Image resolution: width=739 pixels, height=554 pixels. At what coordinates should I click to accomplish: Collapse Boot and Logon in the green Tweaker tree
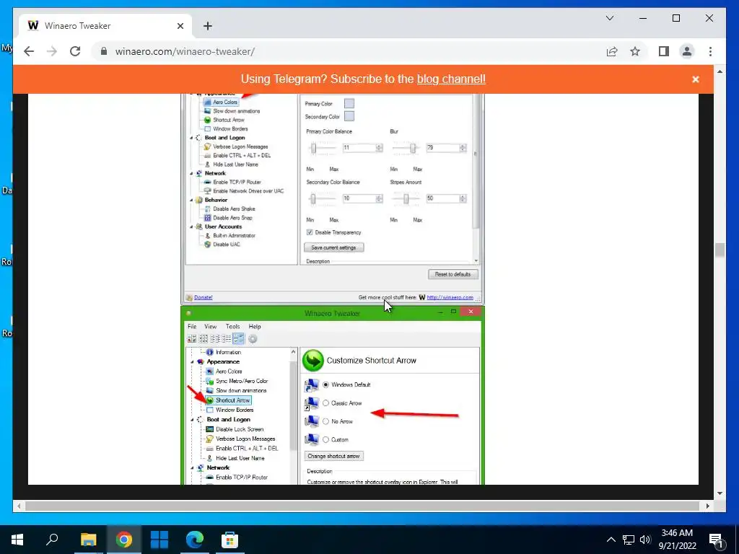192,419
